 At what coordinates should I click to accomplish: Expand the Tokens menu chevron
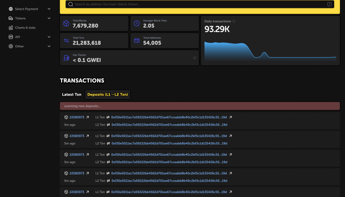49,18
